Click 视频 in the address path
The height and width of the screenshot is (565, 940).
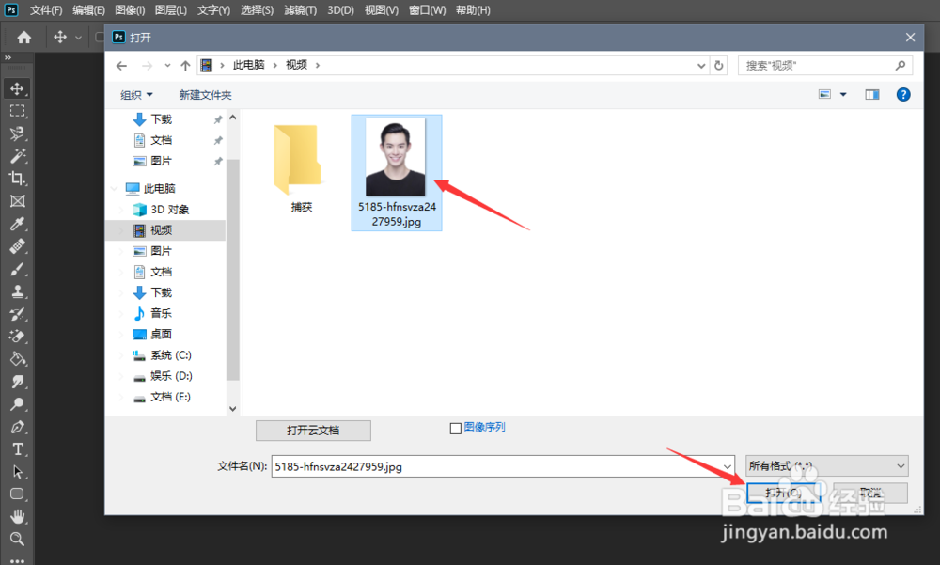point(296,65)
